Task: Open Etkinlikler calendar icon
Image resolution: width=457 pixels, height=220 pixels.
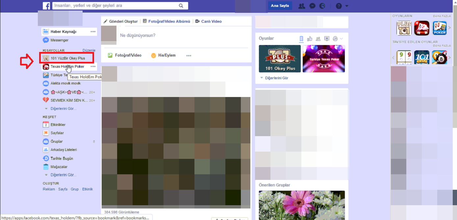Action: click(x=46, y=125)
